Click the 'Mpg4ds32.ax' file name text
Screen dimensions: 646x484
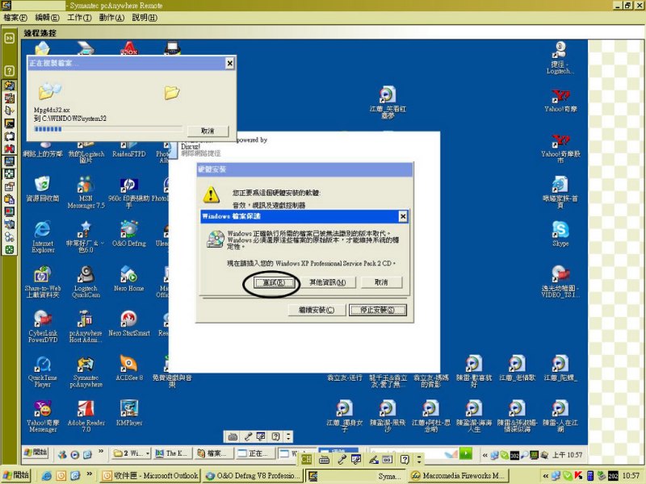pos(52,110)
